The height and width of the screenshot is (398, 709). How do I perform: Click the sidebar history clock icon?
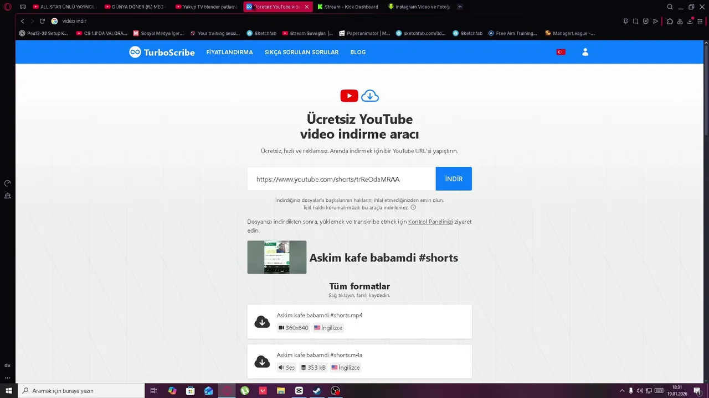coord(8,183)
